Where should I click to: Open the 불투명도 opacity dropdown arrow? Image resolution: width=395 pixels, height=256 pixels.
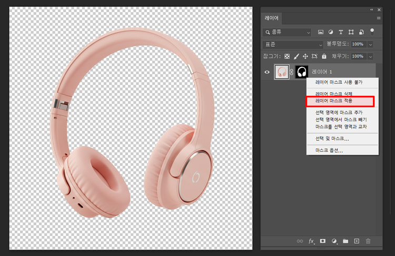click(x=370, y=44)
